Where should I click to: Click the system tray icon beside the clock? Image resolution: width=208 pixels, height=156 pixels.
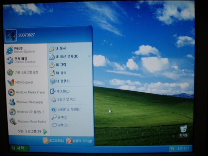173,149
